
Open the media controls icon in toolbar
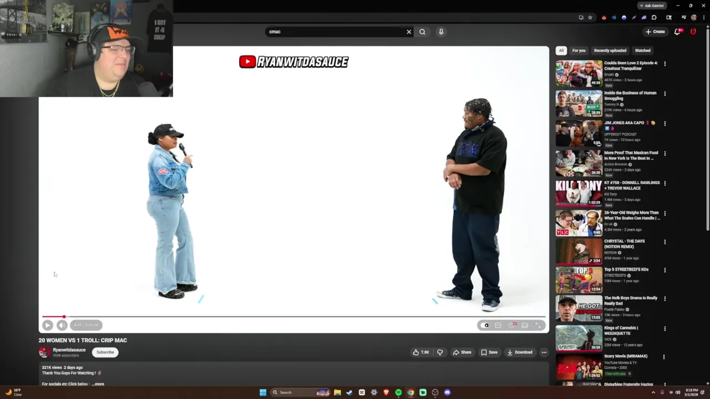pos(684,17)
